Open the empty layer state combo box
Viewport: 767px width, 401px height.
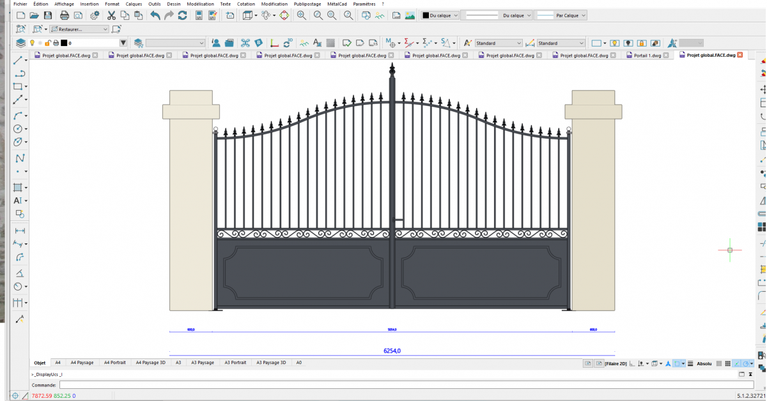point(176,43)
